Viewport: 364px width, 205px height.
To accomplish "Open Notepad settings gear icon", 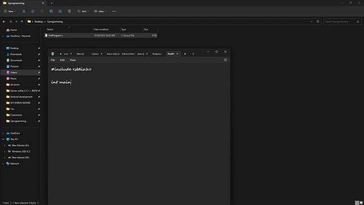I will coord(225,60).
